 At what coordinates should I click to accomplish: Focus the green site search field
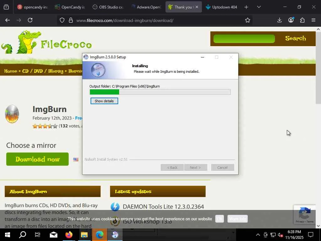[244, 39]
